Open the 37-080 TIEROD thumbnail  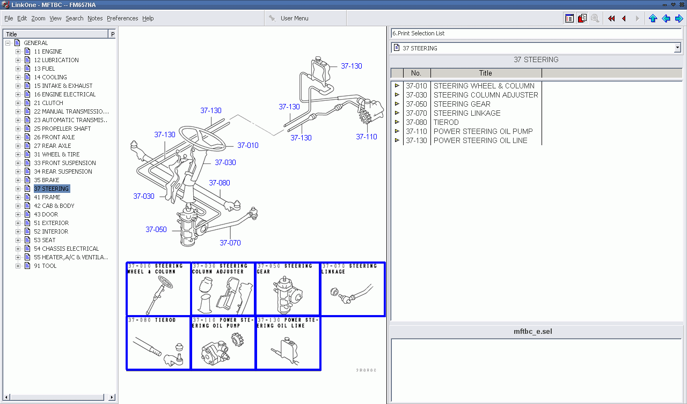coord(159,343)
